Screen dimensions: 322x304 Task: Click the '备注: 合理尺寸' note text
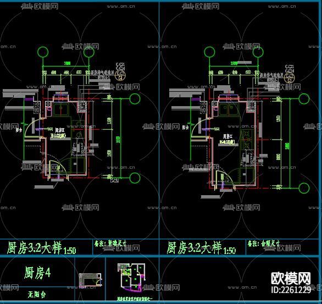pos(264,244)
